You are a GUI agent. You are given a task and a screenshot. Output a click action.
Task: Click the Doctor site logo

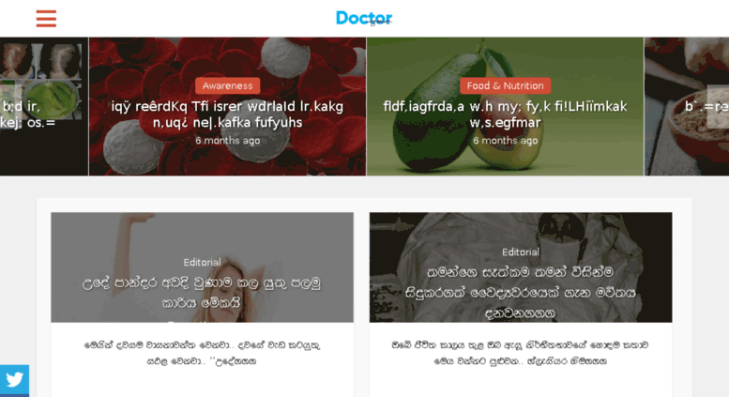pos(364,18)
